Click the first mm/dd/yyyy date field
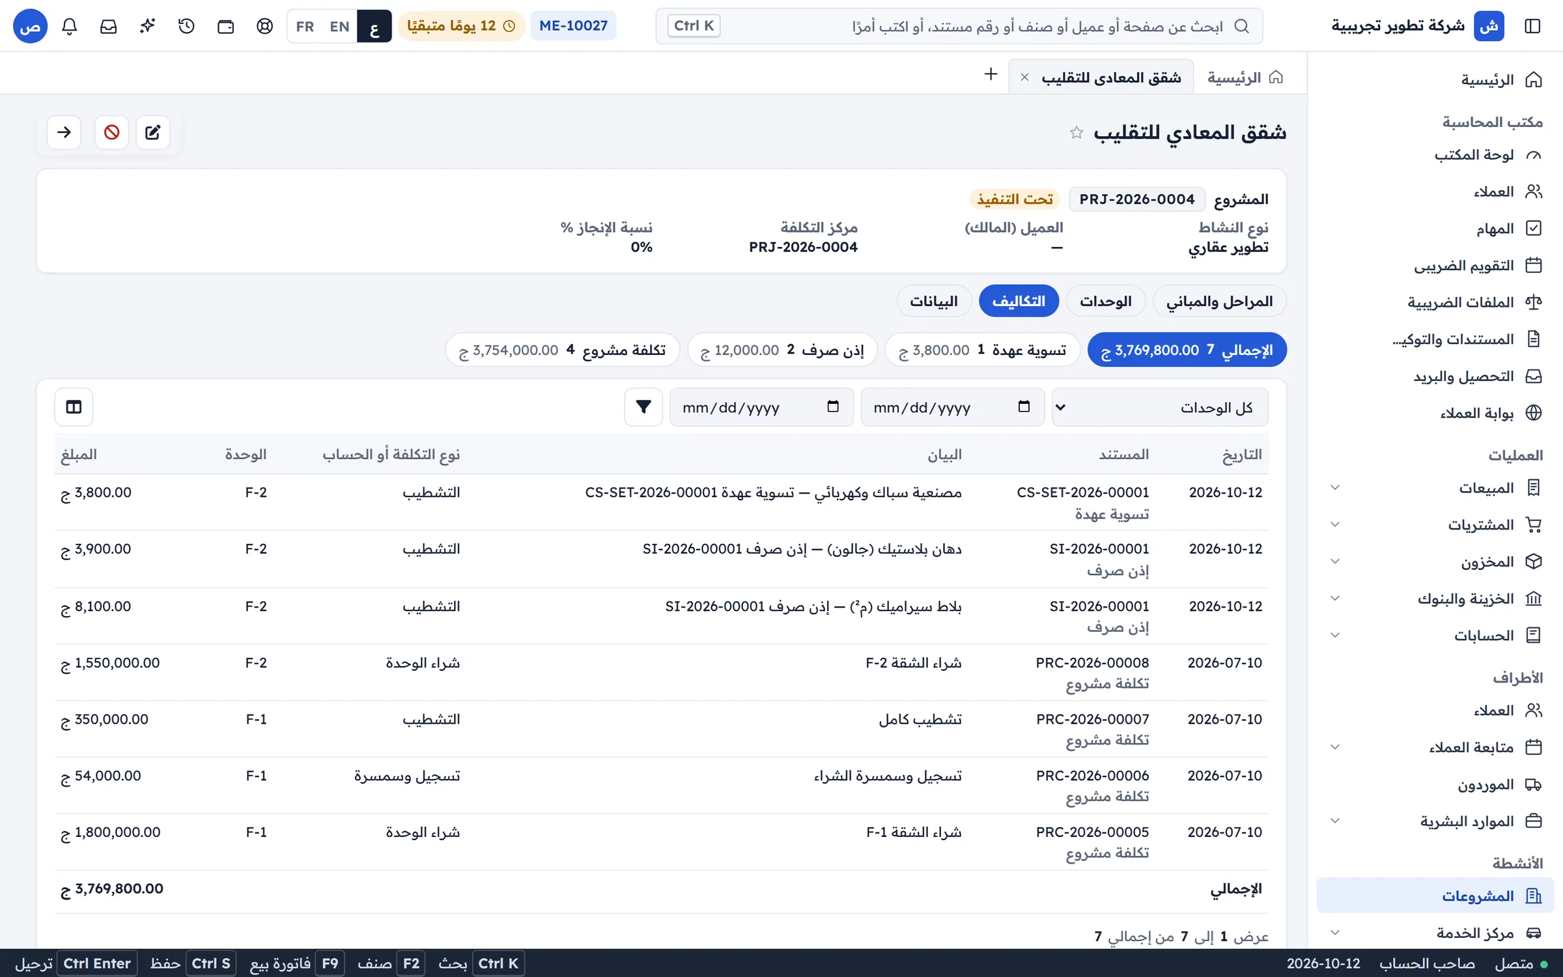Viewport: 1563px width, 977px height. 952,407
